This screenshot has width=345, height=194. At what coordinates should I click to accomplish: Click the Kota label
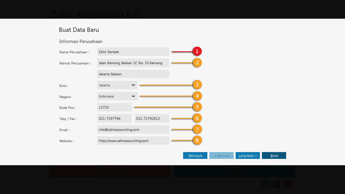[64, 86]
